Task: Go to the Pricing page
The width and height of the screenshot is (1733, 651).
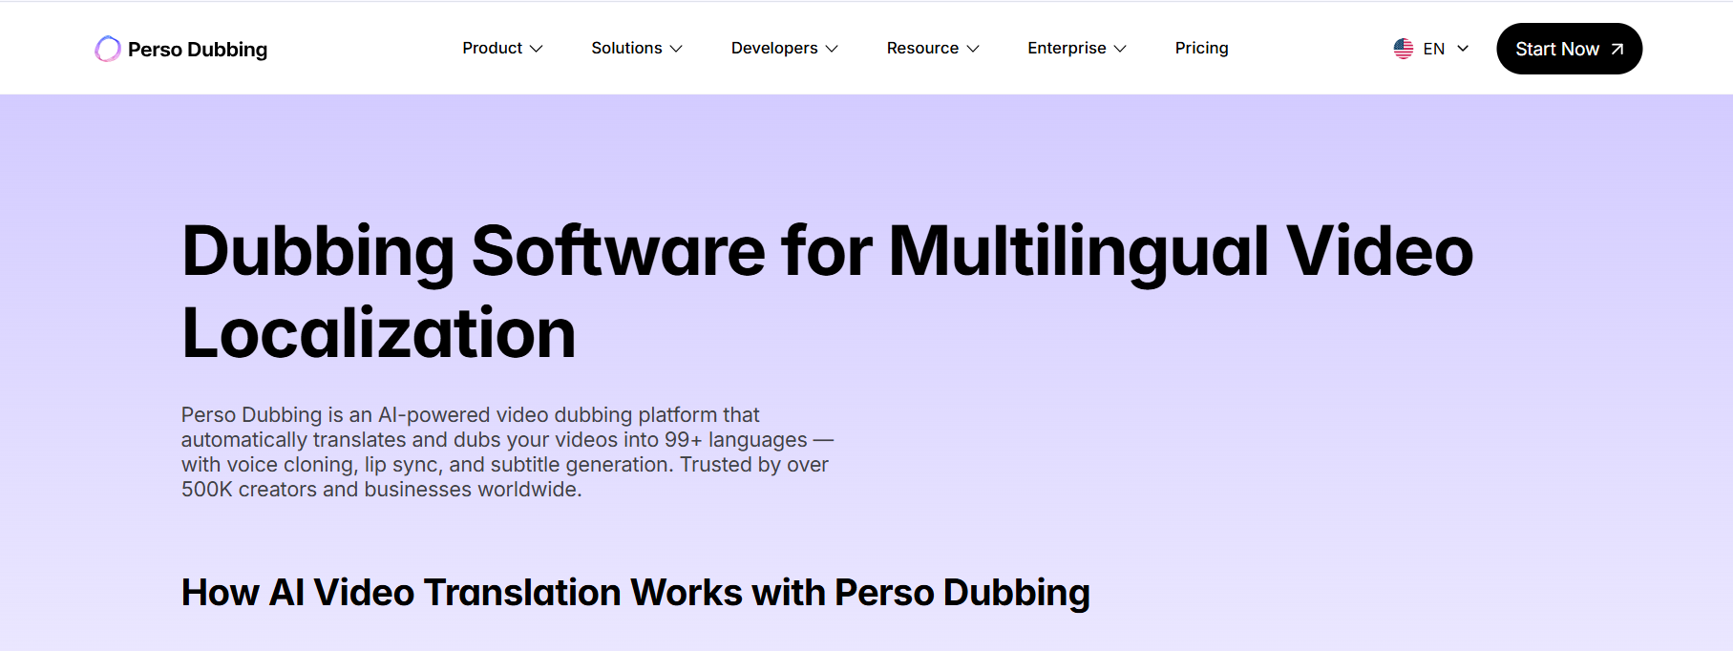Action: [1201, 48]
